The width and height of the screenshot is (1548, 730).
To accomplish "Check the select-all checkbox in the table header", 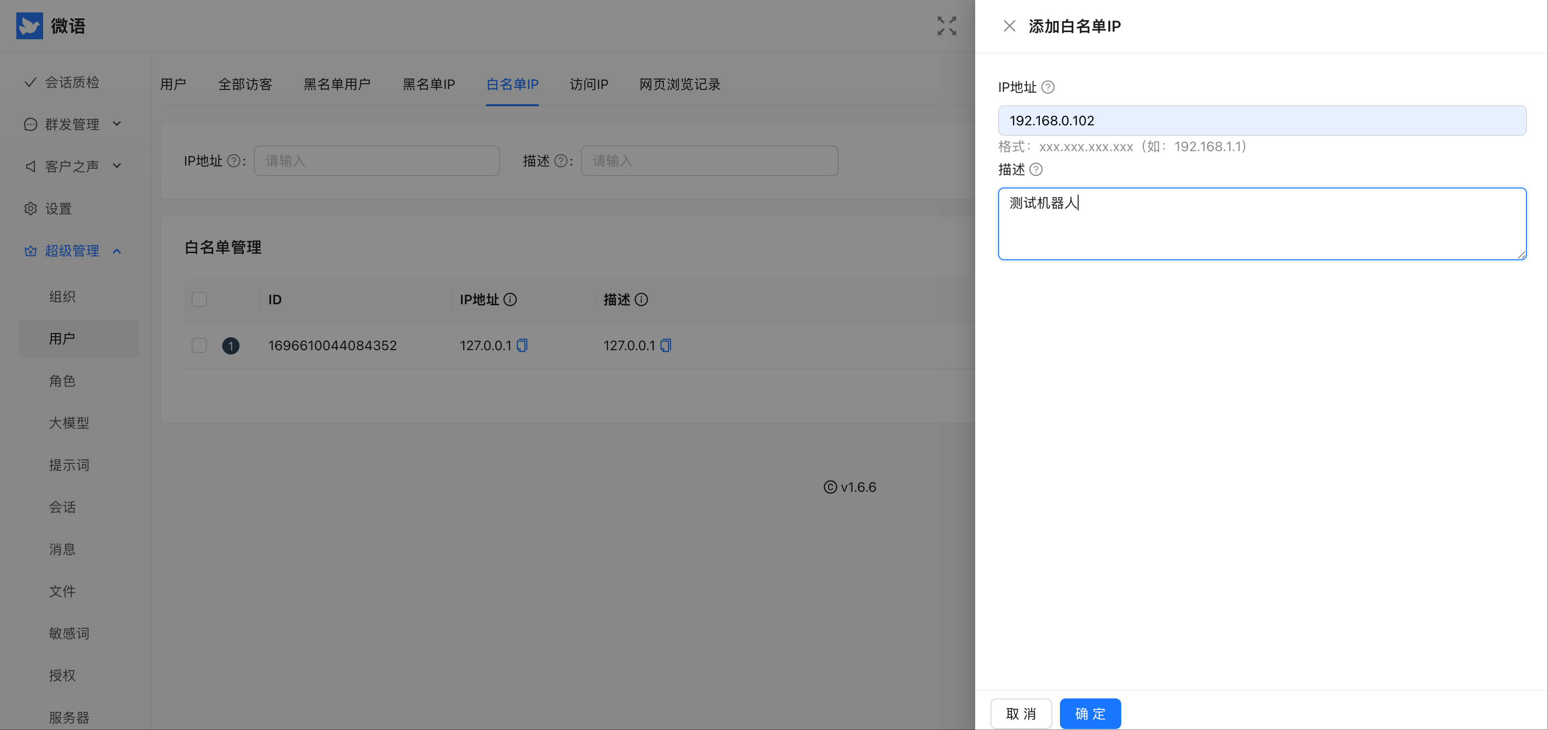I will pyautogui.click(x=199, y=299).
